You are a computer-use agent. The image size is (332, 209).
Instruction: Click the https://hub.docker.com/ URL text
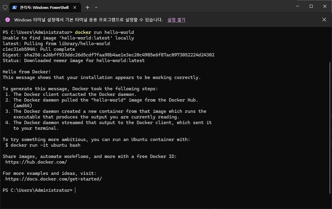point(36,162)
